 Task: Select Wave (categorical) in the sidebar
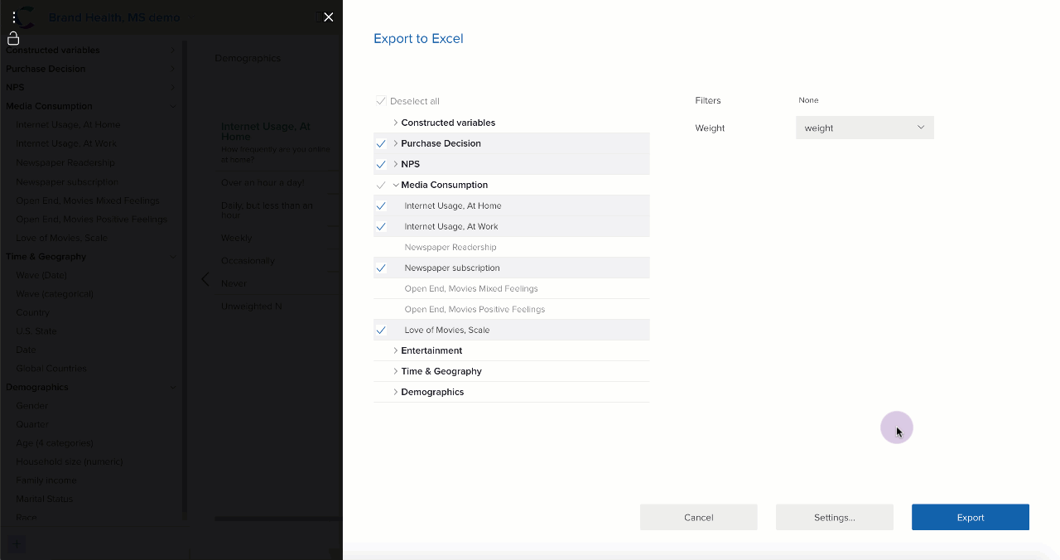click(55, 294)
